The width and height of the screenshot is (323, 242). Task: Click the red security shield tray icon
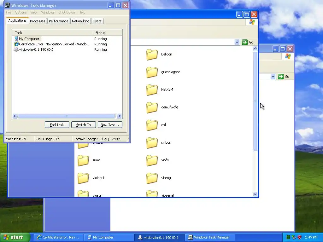pos(299,237)
